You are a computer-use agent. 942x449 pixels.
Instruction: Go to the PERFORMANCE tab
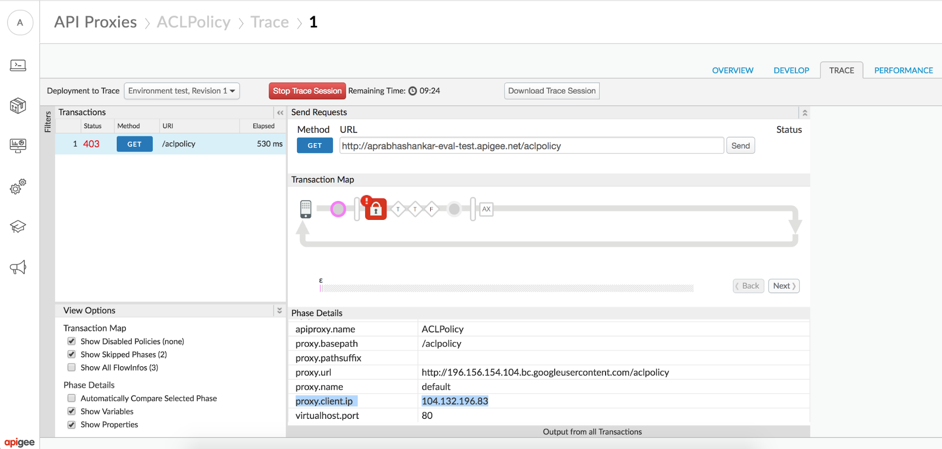[x=903, y=70]
